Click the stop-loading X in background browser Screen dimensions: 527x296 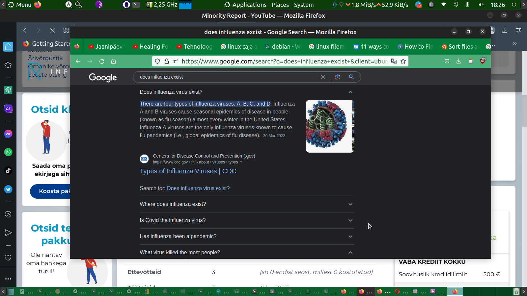(52, 30)
